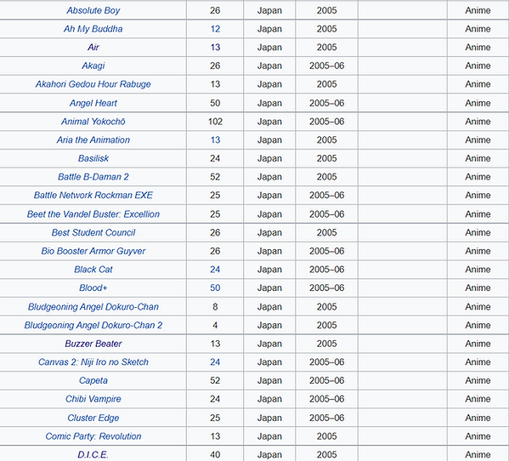Open Bludgeoning Angel Dokuro-Chan 2 link
Viewport: 509px width, 461px height.
[x=93, y=325]
